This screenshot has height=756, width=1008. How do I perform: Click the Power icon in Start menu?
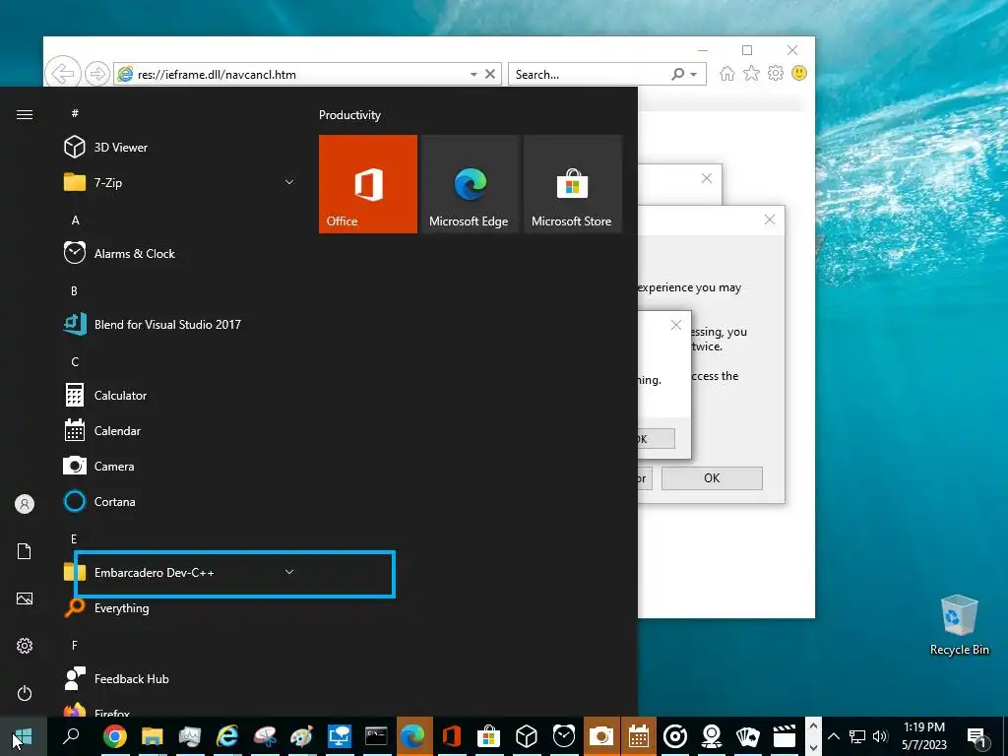(25, 693)
